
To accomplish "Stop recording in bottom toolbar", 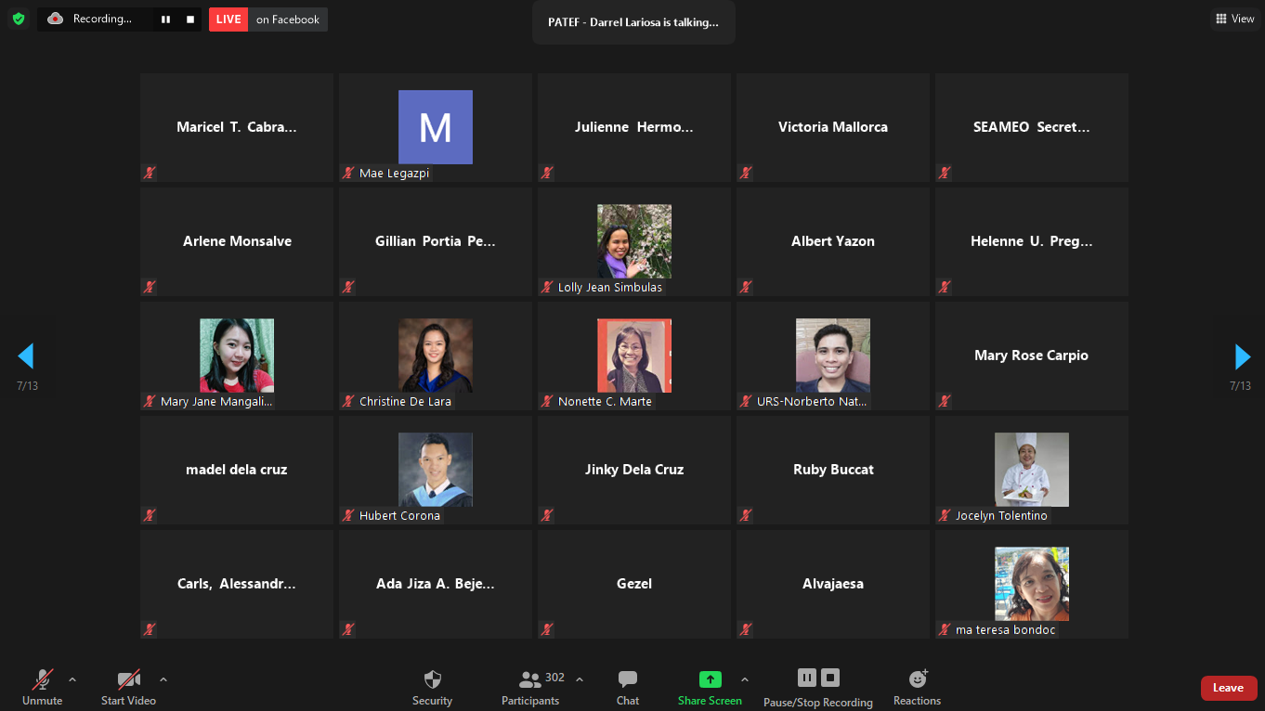I will click(x=830, y=678).
